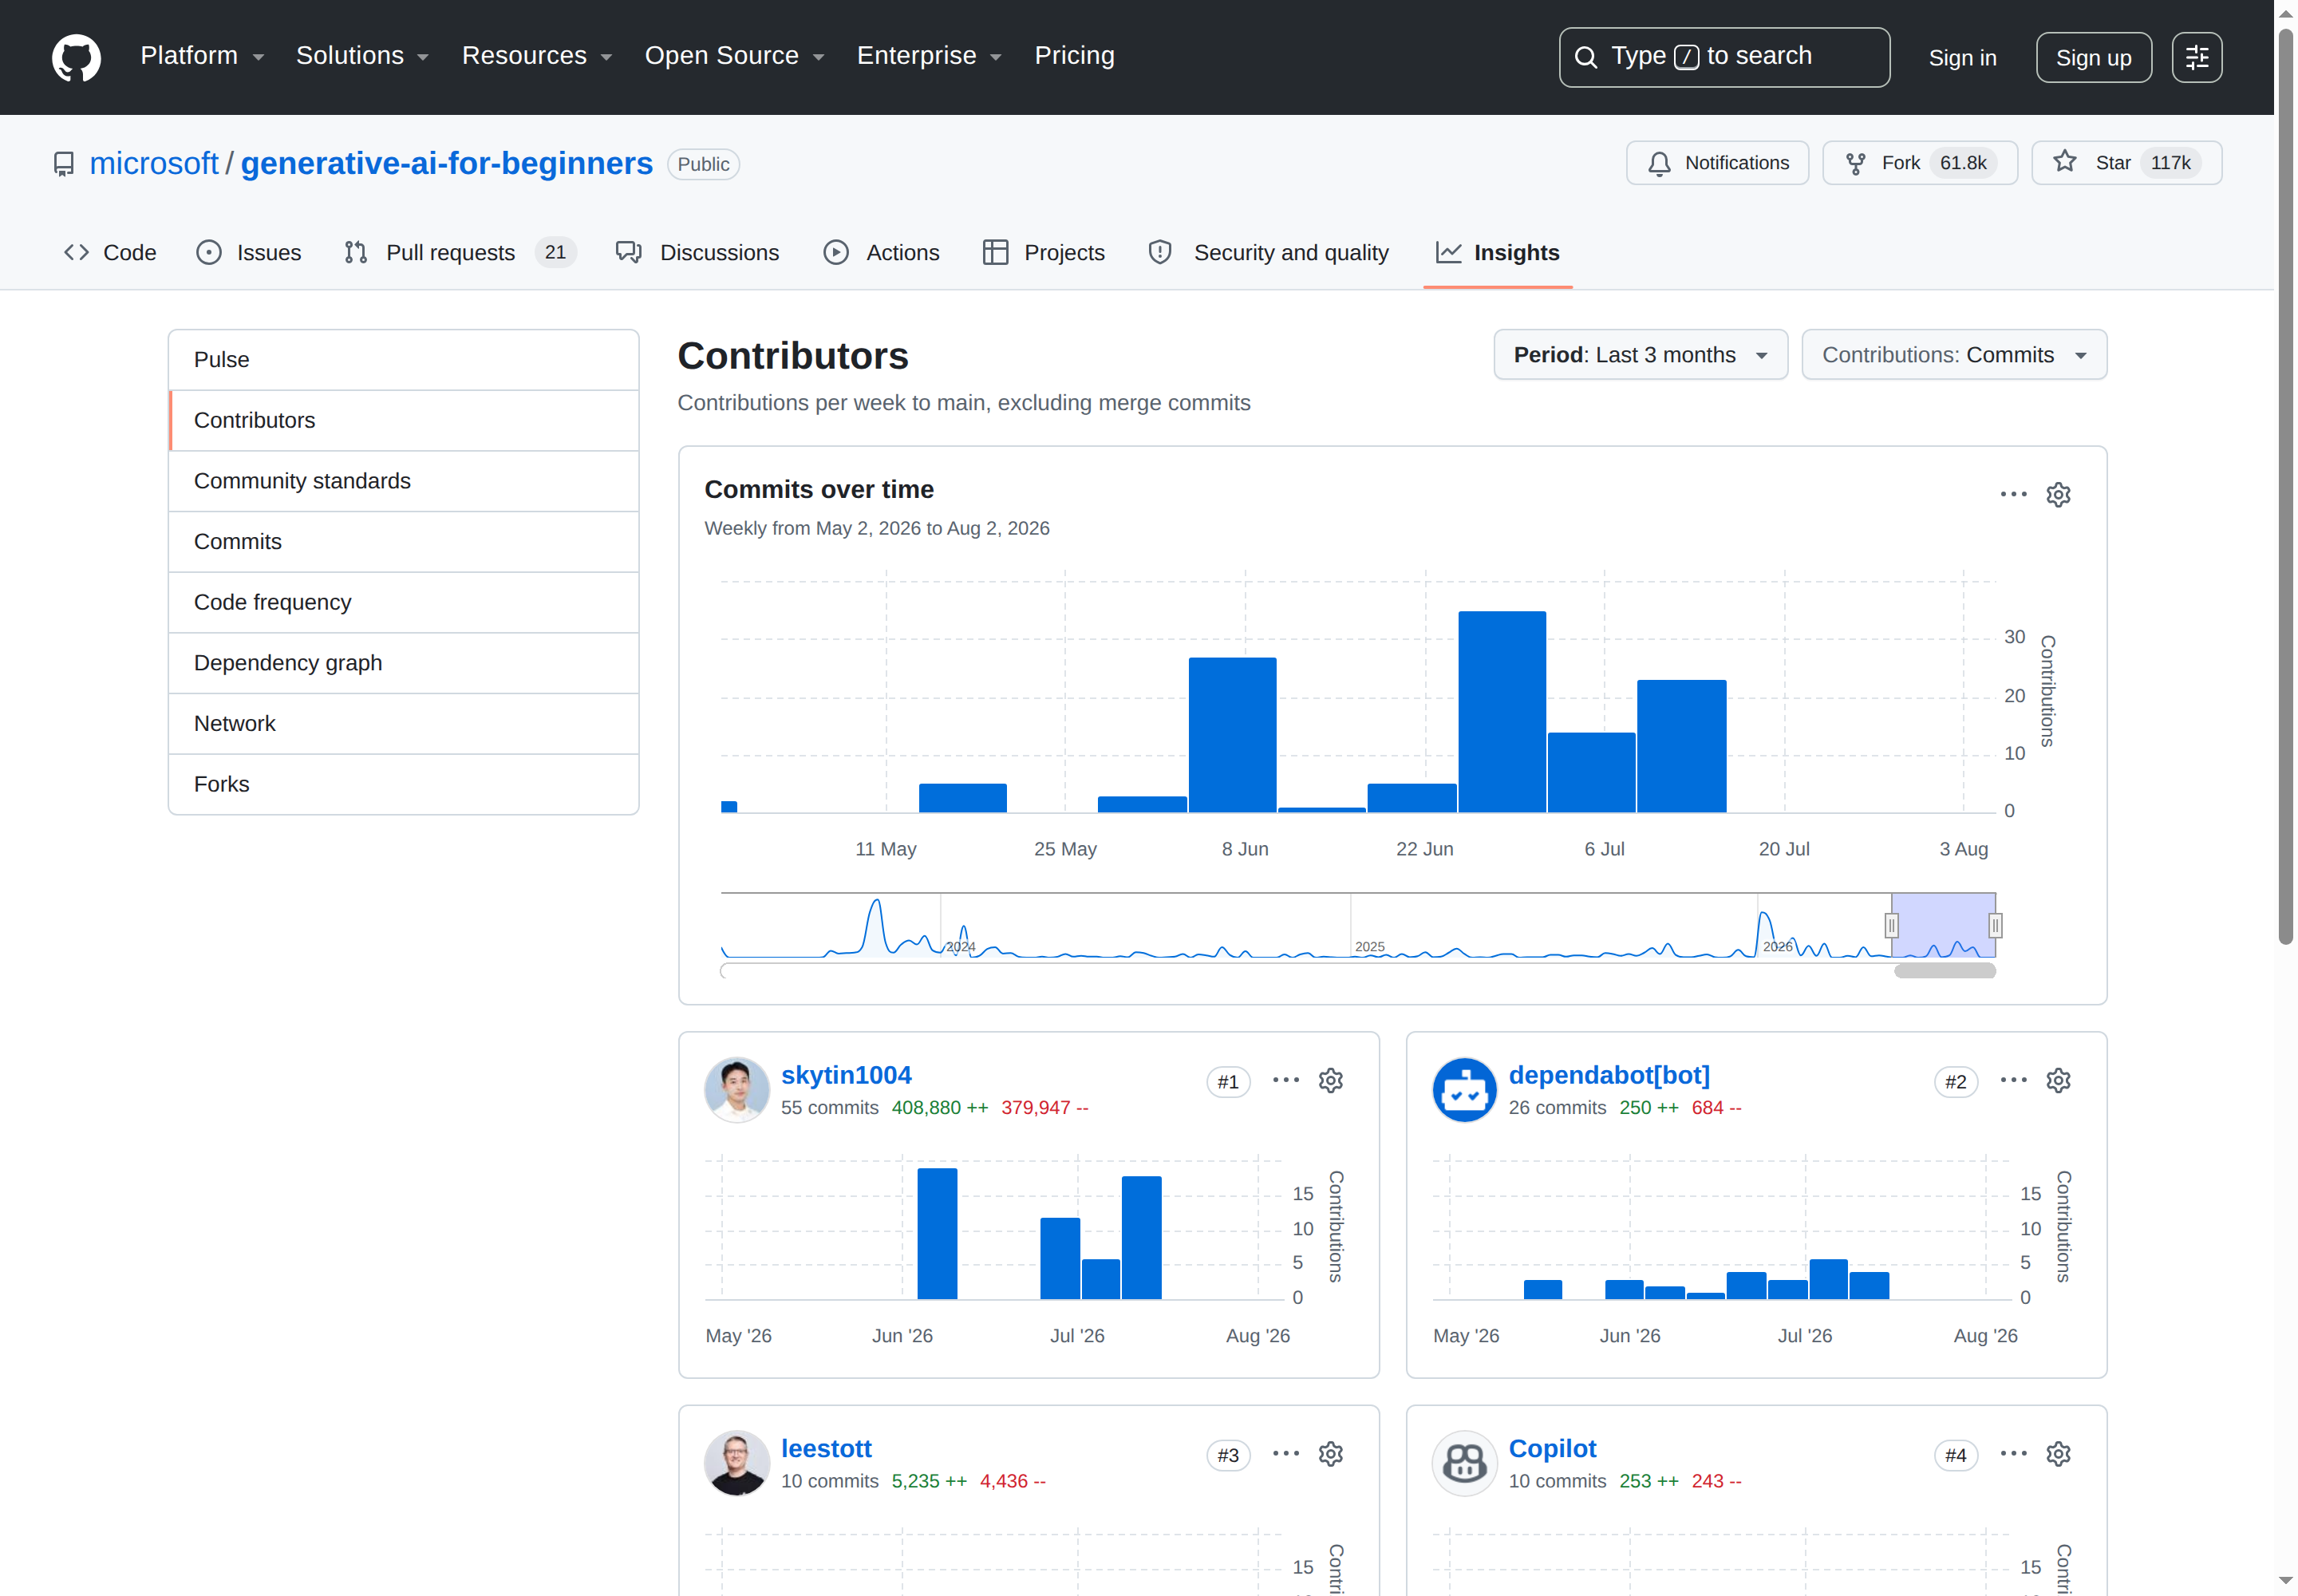Open three-dot menu on dependabot[bot] card

pyautogui.click(x=2013, y=1080)
